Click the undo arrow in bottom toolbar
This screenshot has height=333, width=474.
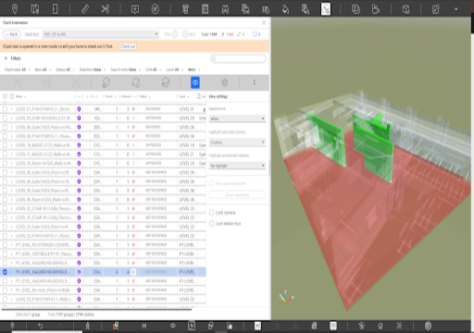coord(41,326)
